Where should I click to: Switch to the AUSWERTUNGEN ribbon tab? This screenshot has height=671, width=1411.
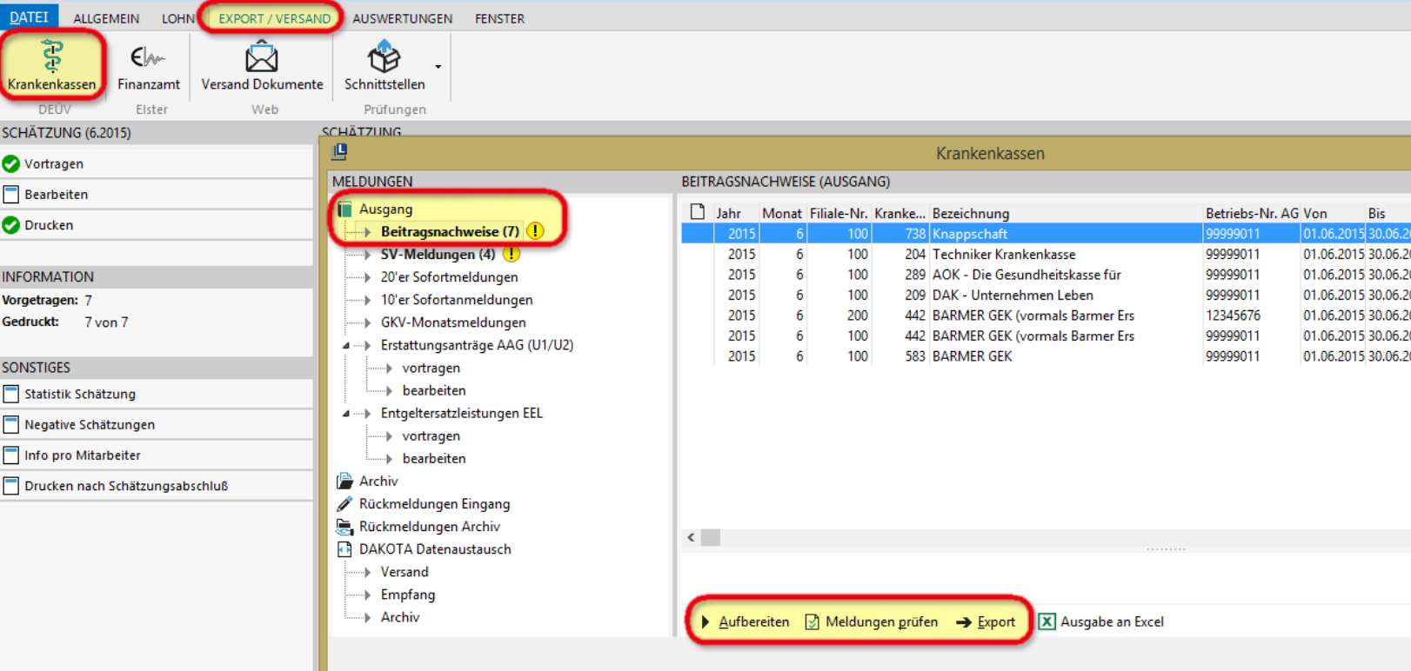click(x=402, y=18)
